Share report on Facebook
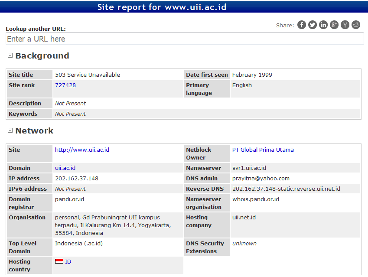The height and width of the screenshot is (277, 368). click(x=302, y=25)
